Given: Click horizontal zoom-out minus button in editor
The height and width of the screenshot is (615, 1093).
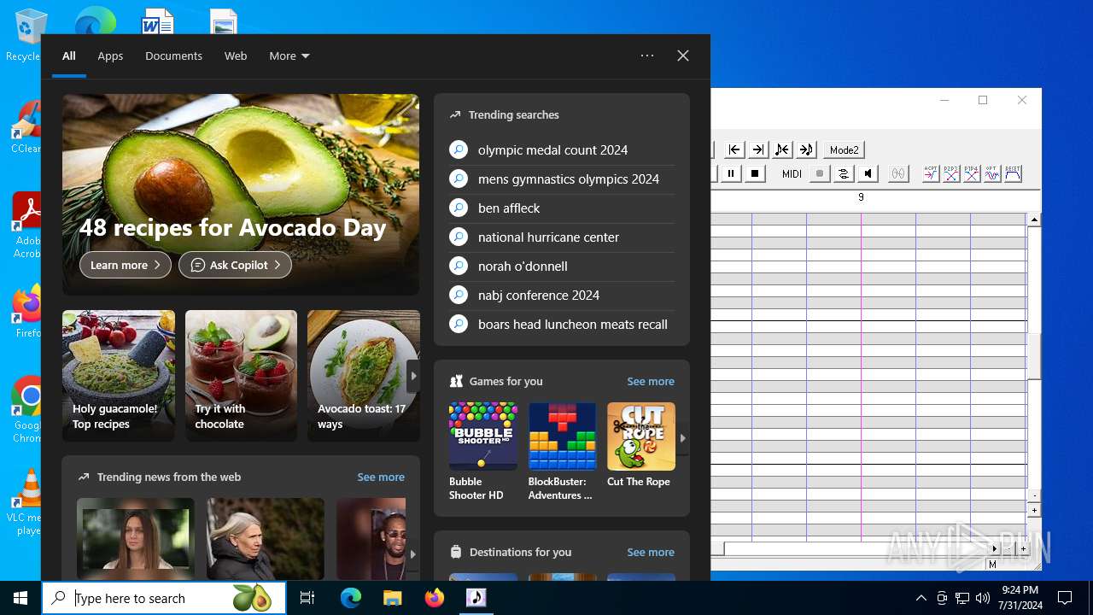Looking at the screenshot, I should [1008, 548].
